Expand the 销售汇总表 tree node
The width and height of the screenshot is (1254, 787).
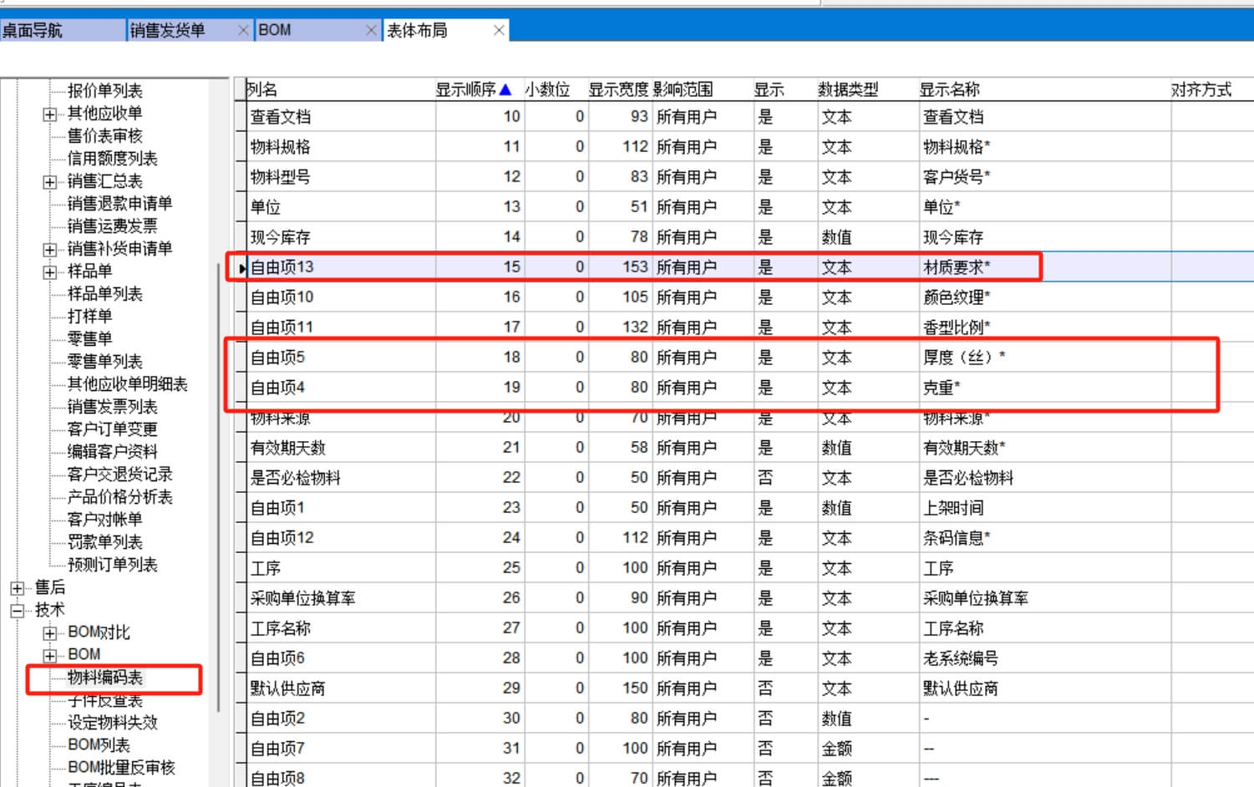(x=50, y=181)
